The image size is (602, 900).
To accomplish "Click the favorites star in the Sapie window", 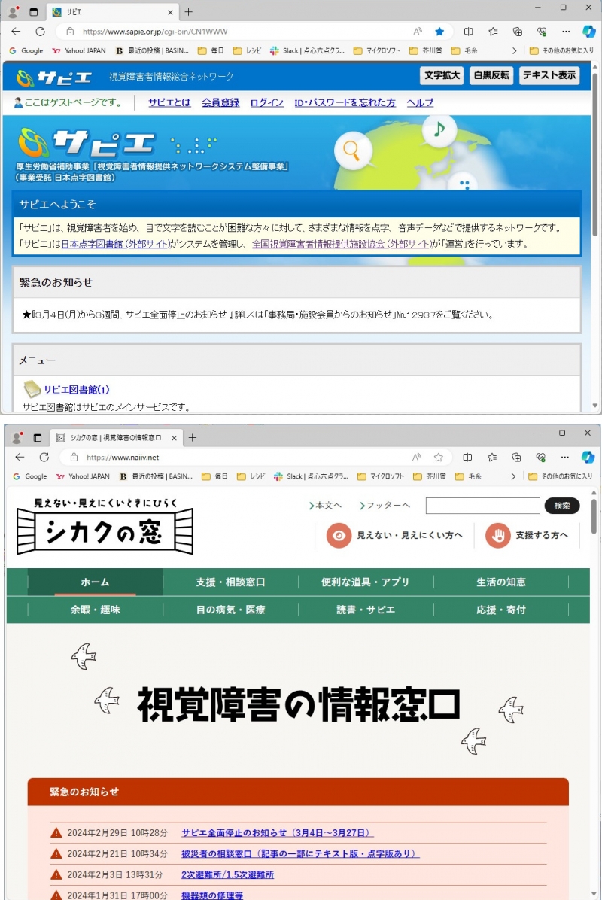I will pos(439,32).
